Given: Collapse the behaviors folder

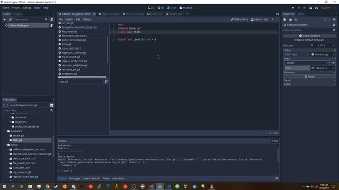Looking at the screenshot, I should click(x=6, y=131).
